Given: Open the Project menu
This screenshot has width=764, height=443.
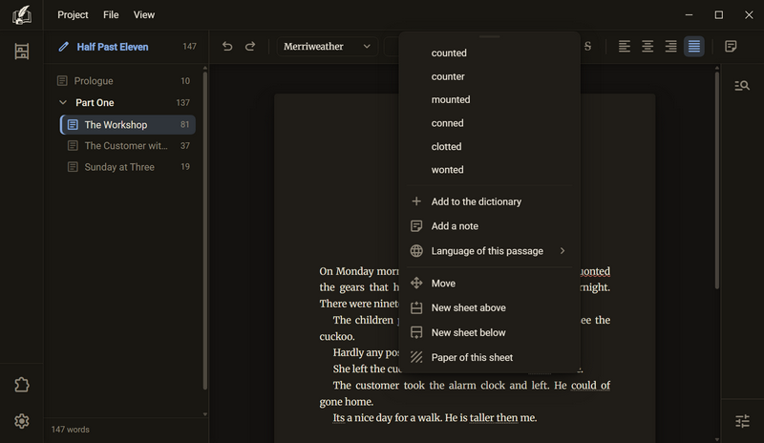Looking at the screenshot, I should point(73,14).
